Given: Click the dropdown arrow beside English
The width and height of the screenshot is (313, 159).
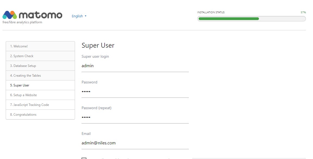Looking at the screenshot, I should coord(86,16).
